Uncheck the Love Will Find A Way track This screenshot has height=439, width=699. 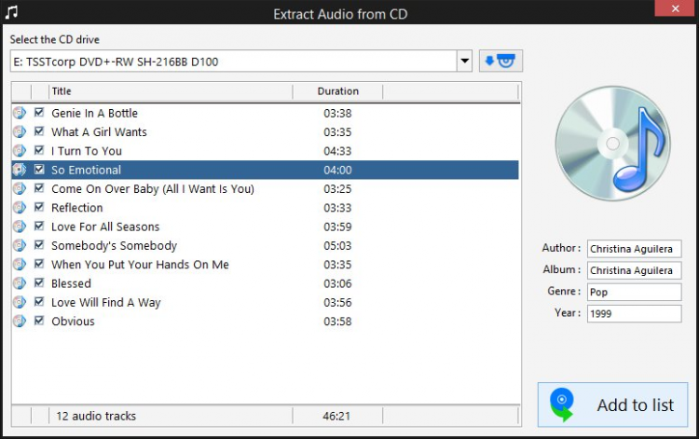pyautogui.click(x=39, y=302)
